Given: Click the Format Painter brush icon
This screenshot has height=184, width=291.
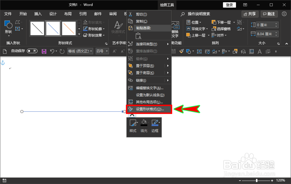Looking at the screenshot, I should point(182,51).
